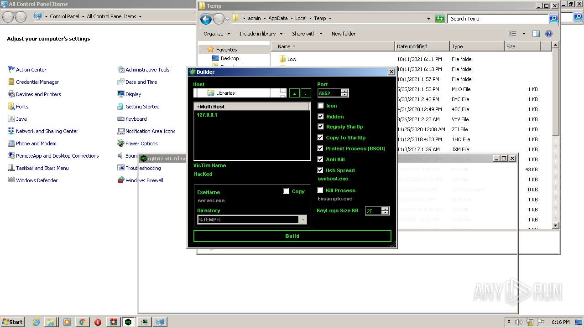Click the HacKed victim name field
584x328 pixels.
(x=203, y=174)
